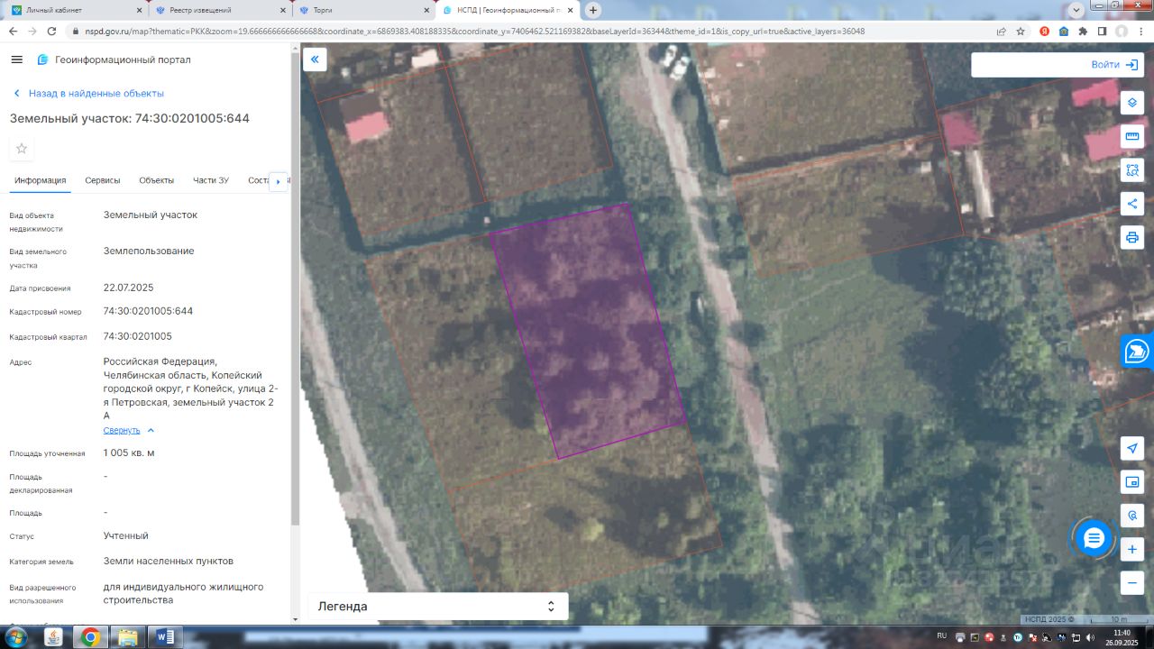Expand the Легенда panel
The height and width of the screenshot is (649, 1154).
point(438,607)
